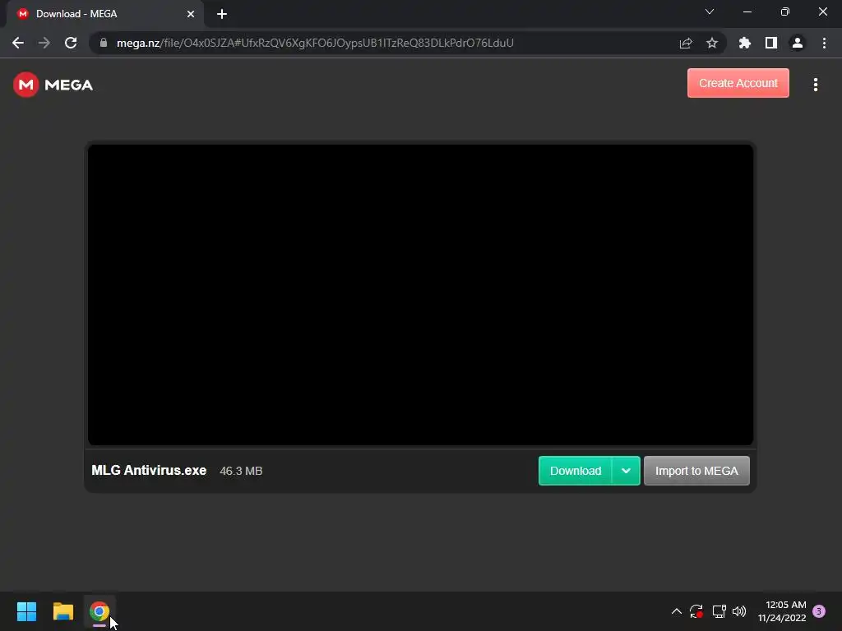This screenshot has height=631, width=842.
Task: Open the Chrome three-dot settings menu
Action: click(x=824, y=43)
